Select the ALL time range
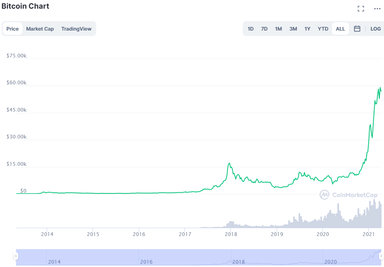384x267 pixels. click(340, 29)
